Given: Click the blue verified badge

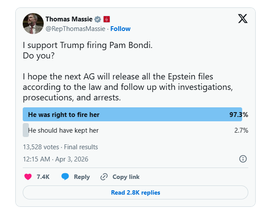Looking at the screenshot, I should click(98, 19).
